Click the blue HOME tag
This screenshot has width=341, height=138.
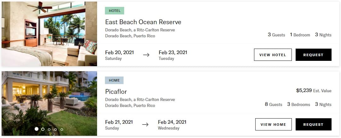(x=114, y=80)
